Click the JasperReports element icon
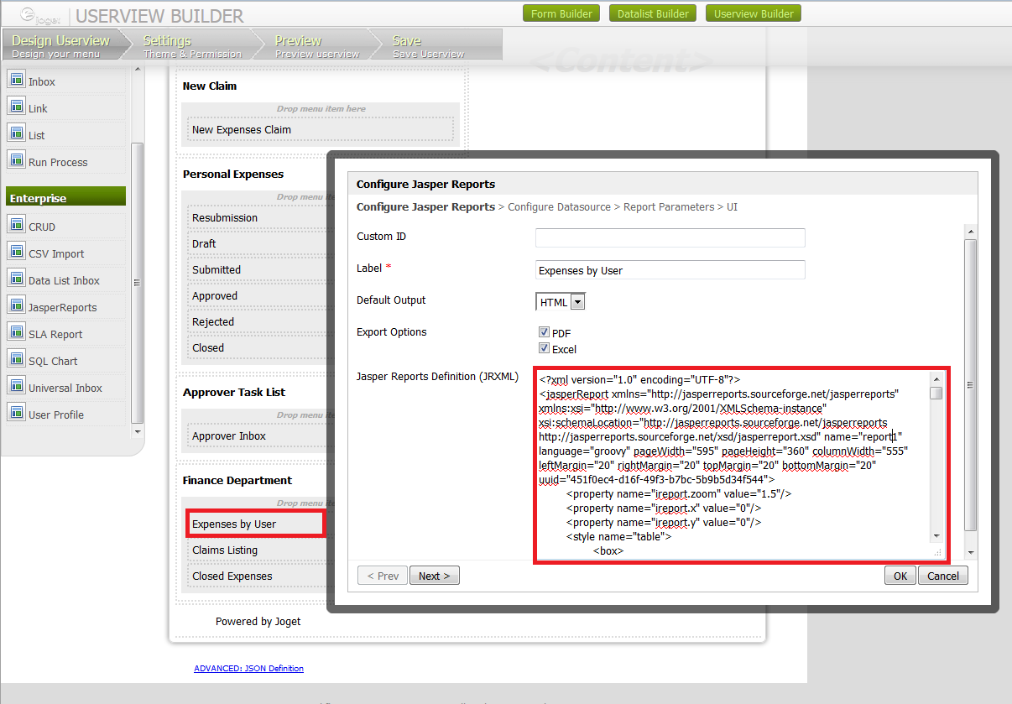Screen dimensions: 1012x704 tap(16, 305)
